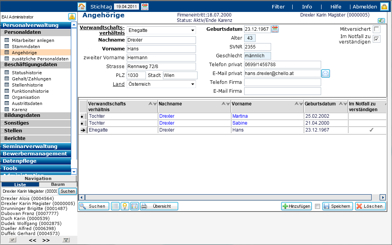Switch to the Baum tab
This screenshot has height=245, width=392.
pos(58,184)
